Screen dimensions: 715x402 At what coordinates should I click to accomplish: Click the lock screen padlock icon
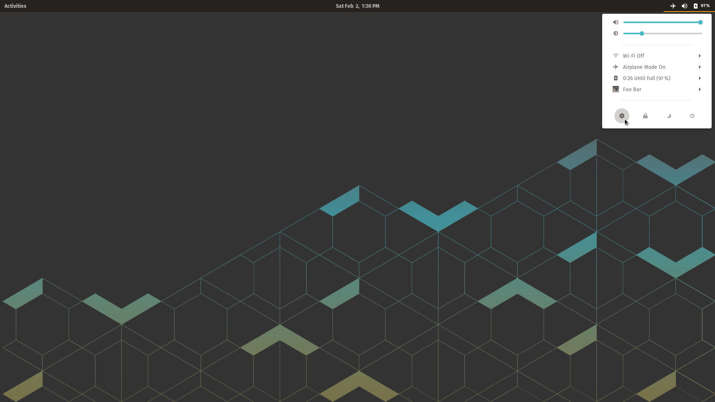tap(645, 116)
